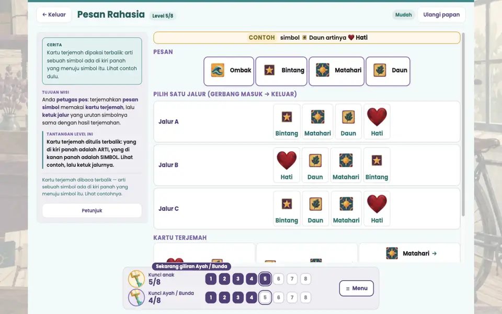Click the 5/8 Kunci anak score
502x314 pixels.
pyautogui.click(x=154, y=282)
